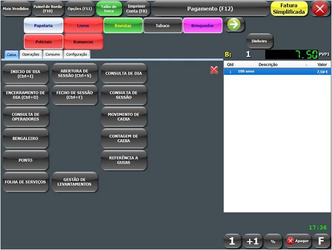Open the Brinquedos category
The height and width of the screenshot is (250, 332).
203,25
